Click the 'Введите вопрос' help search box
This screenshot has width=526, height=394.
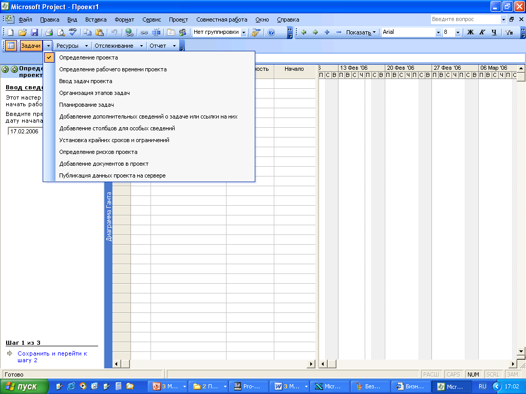[x=465, y=19]
